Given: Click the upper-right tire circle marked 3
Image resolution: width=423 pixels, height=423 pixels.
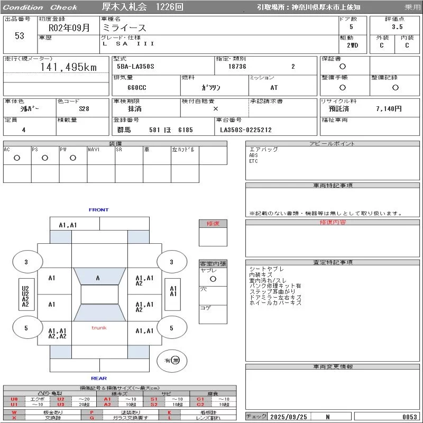Looking at the screenshot, I should point(171,262).
